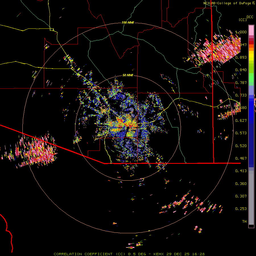Select the 0.573 scale value

coord(241,133)
